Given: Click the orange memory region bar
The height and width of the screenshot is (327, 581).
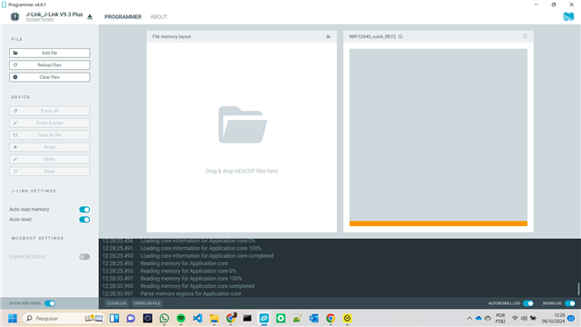Looking at the screenshot, I should [438, 223].
